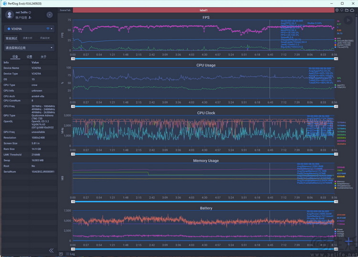Toggle the Memory legend series
The image size is (358, 257).
tap(339, 182)
